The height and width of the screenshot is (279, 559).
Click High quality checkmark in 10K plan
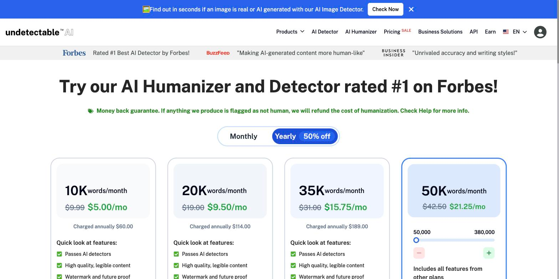(x=59, y=265)
